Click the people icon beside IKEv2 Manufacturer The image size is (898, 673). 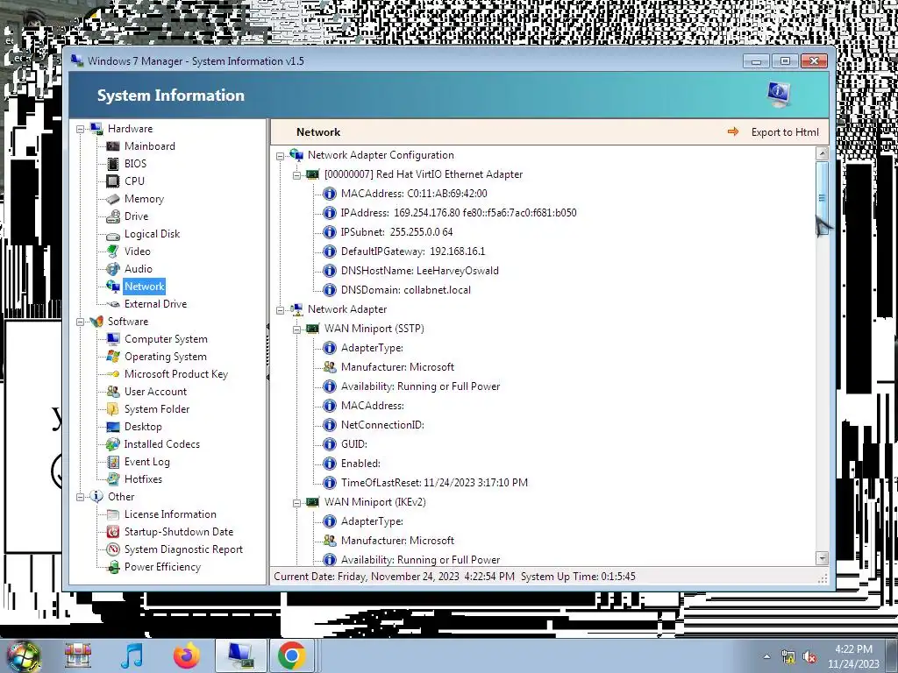pos(330,541)
